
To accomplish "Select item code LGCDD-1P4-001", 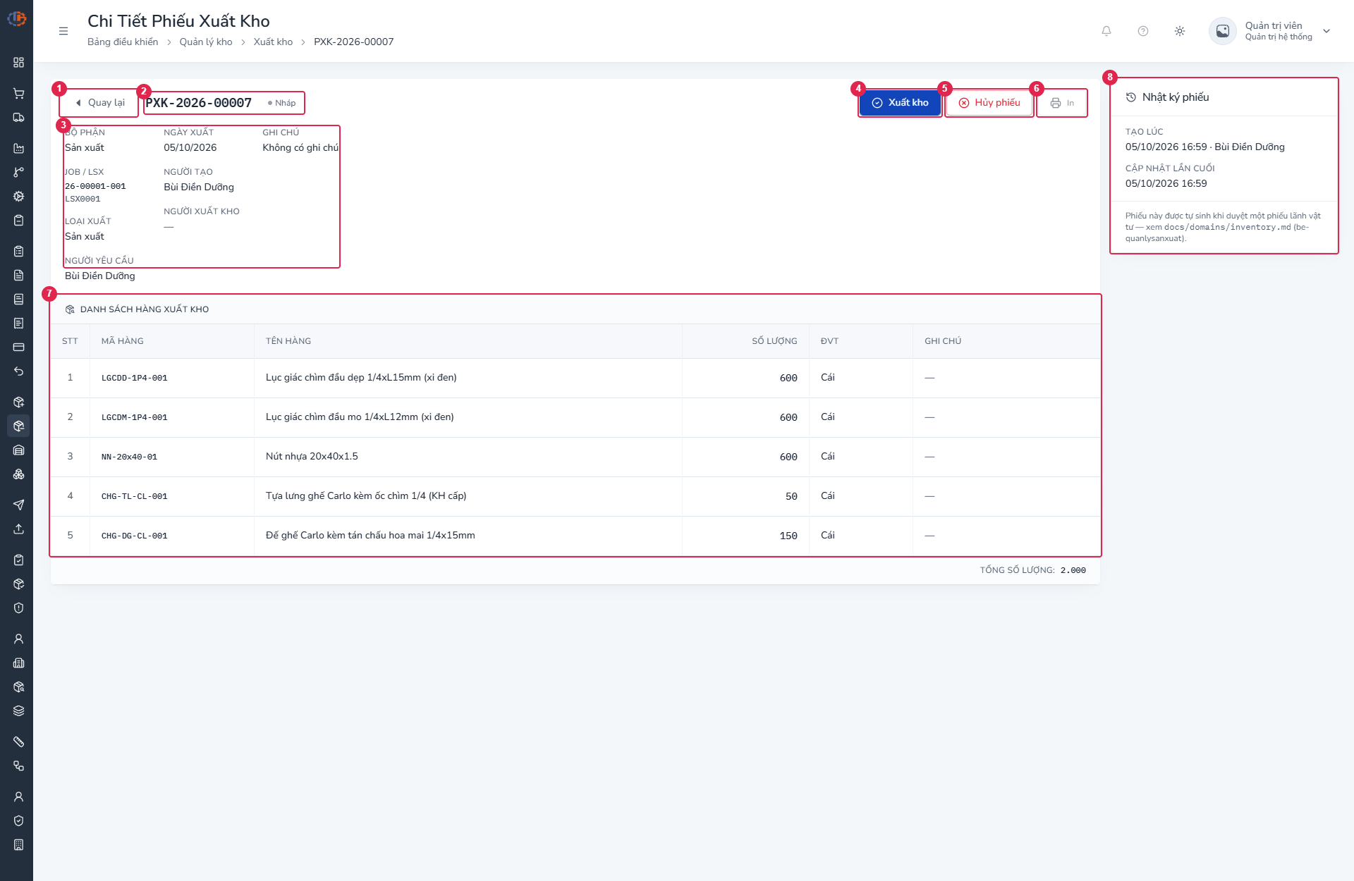I will point(134,378).
